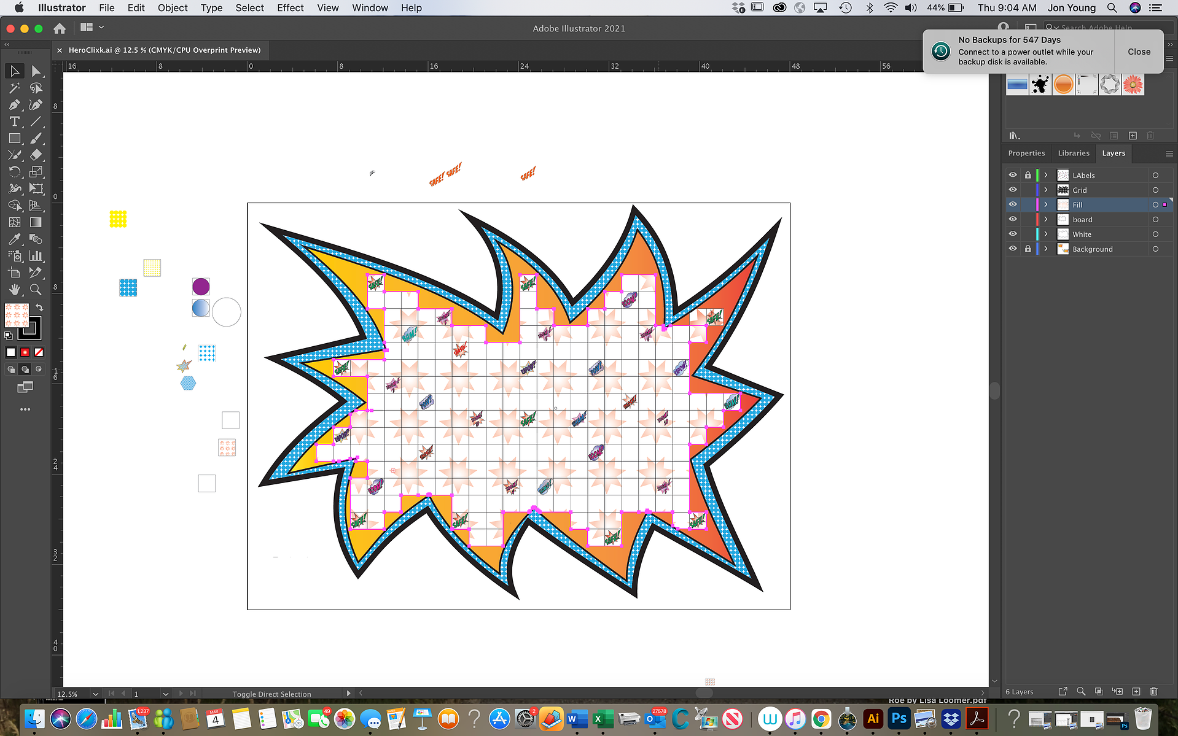Hide the White layer
The image size is (1178, 736).
tap(1013, 234)
